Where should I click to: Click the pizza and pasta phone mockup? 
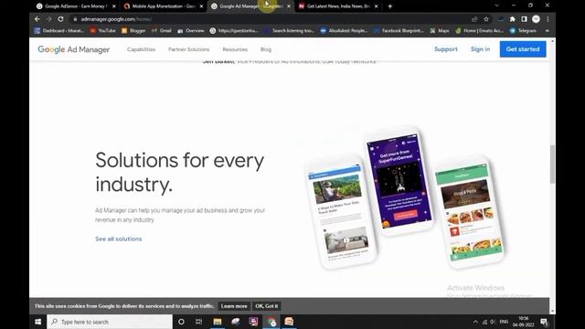pos(469,213)
